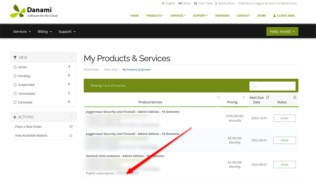The image size is (316, 178).
Task: Open the Billing dropdown menu
Action: coord(45,32)
